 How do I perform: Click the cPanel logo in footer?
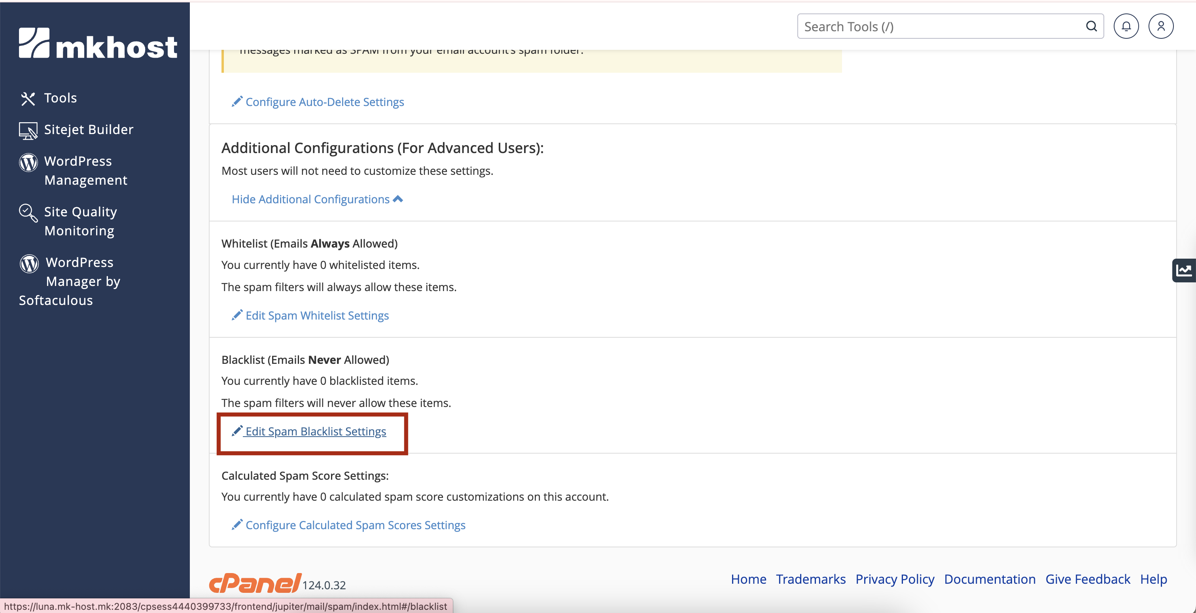click(x=255, y=583)
